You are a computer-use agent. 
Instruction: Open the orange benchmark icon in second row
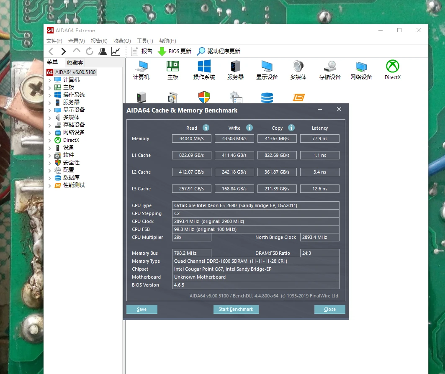pyautogui.click(x=298, y=97)
